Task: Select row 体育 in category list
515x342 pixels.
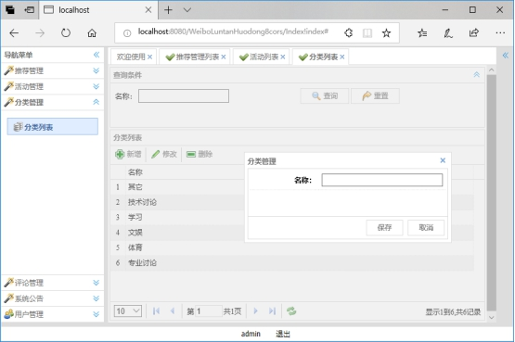Action: 292,247
